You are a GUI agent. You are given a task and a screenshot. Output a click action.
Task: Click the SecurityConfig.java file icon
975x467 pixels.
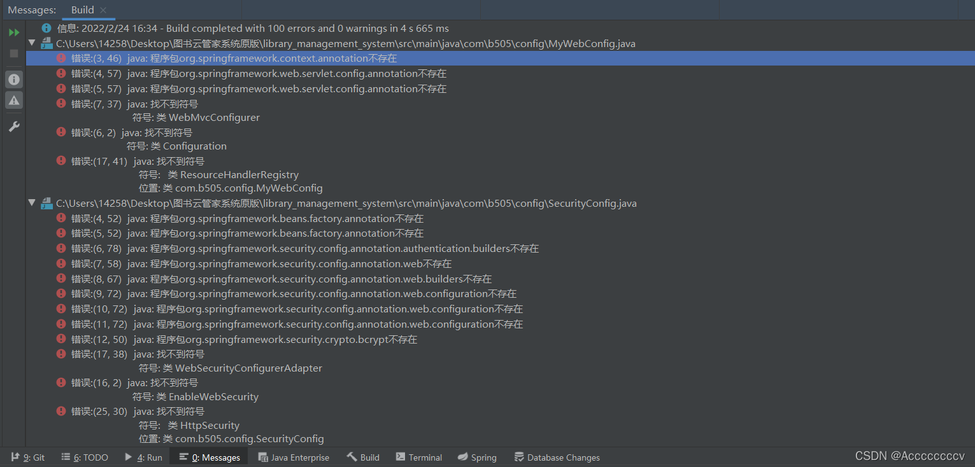46,203
